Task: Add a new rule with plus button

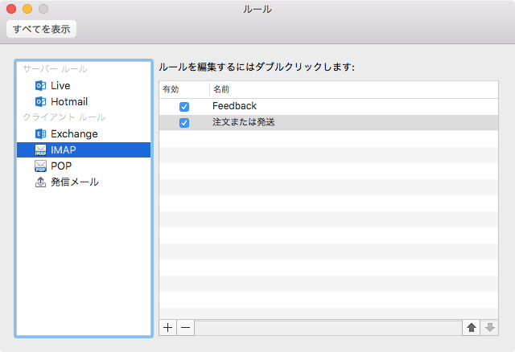Action: point(168,328)
